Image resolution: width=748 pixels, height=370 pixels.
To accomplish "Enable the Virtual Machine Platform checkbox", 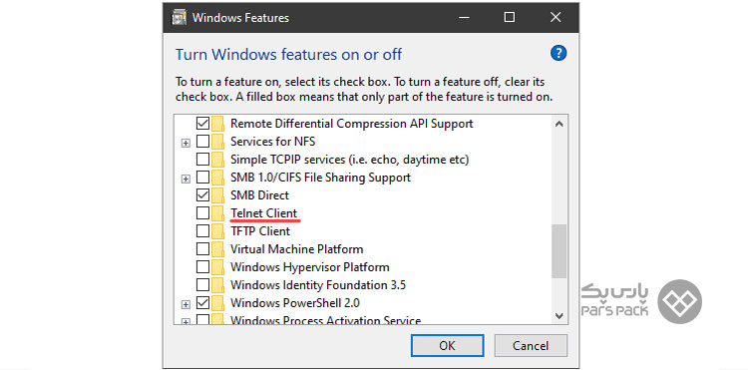I will 202,249.
